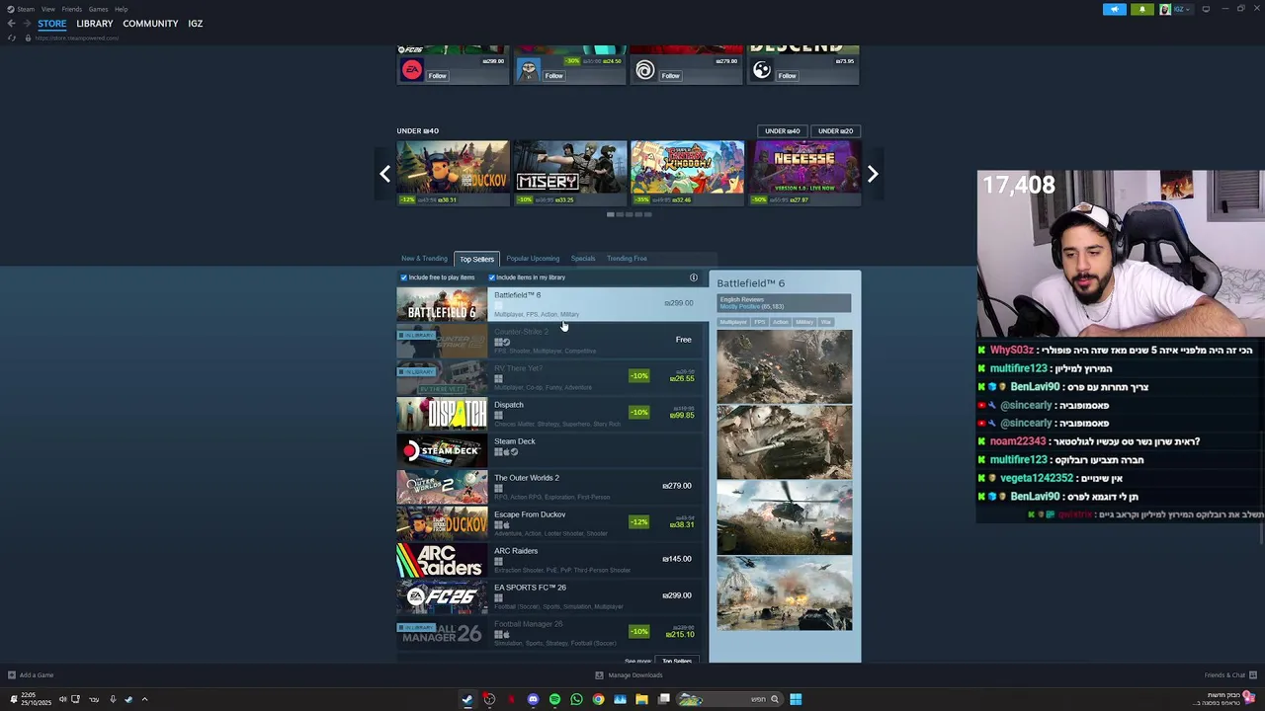Click the taskbar volume speaker icon

(x=62, y=699)
